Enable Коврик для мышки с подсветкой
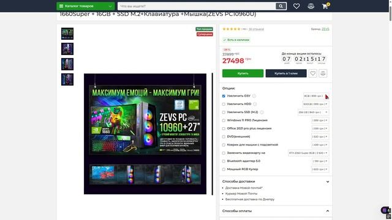 pos(224,145)
